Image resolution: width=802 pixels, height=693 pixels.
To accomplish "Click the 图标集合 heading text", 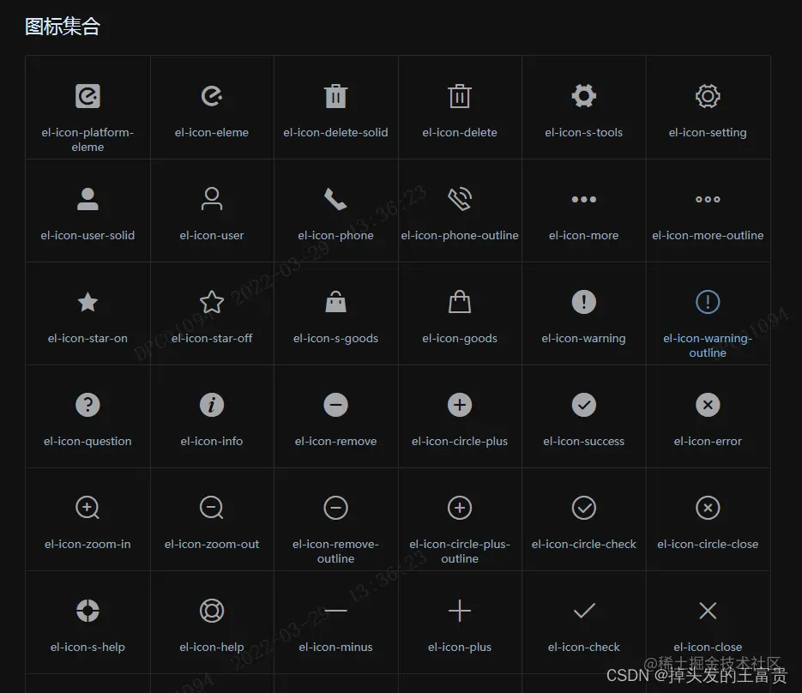I will pyautogui.click(x=63, y=27).
